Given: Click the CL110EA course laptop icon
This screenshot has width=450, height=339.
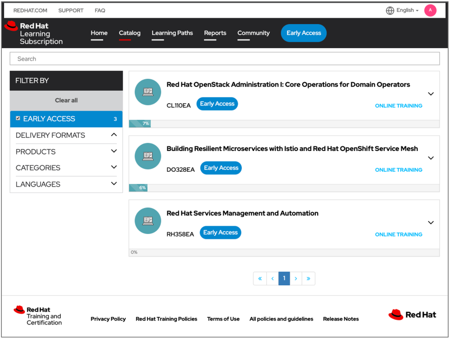Looking at the screenshot, I should point(148,92).
